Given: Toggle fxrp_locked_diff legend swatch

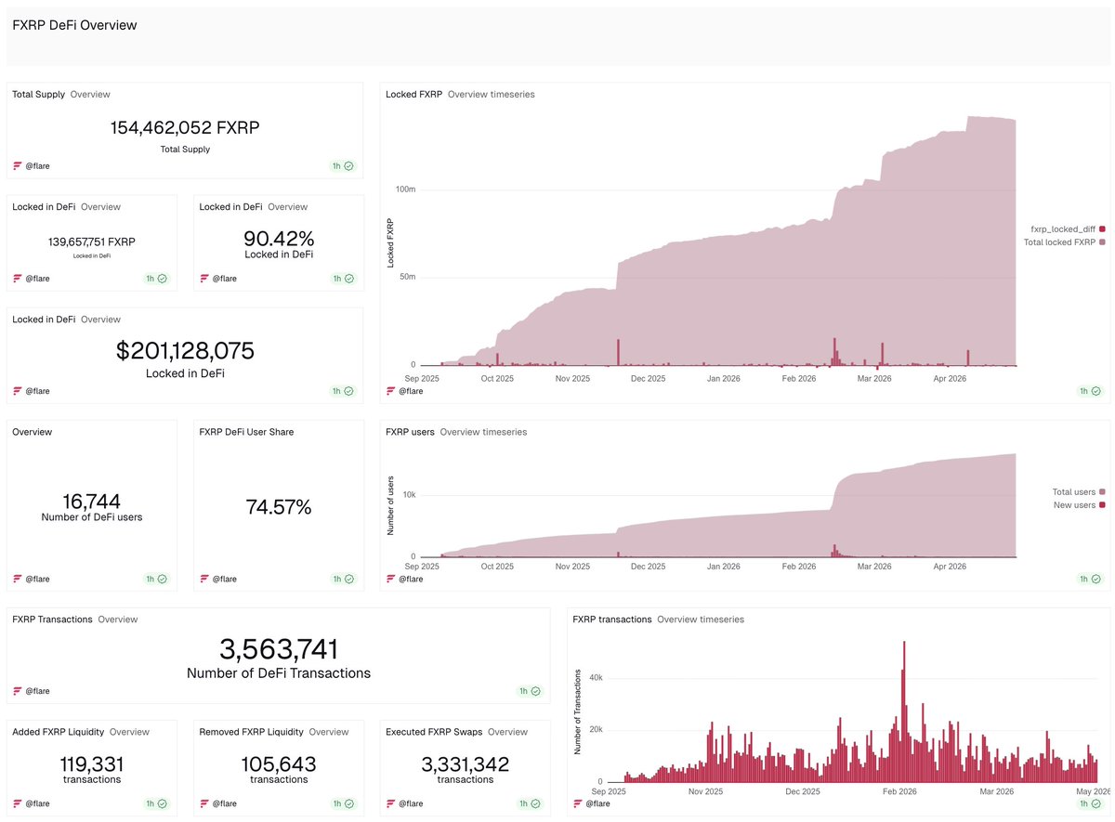Looking at the screenshot, I should click(x=1102, y=228).
